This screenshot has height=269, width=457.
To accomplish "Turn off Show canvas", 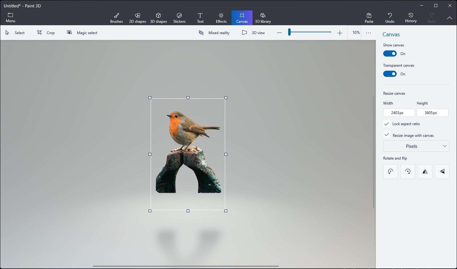I will point(390,53).
